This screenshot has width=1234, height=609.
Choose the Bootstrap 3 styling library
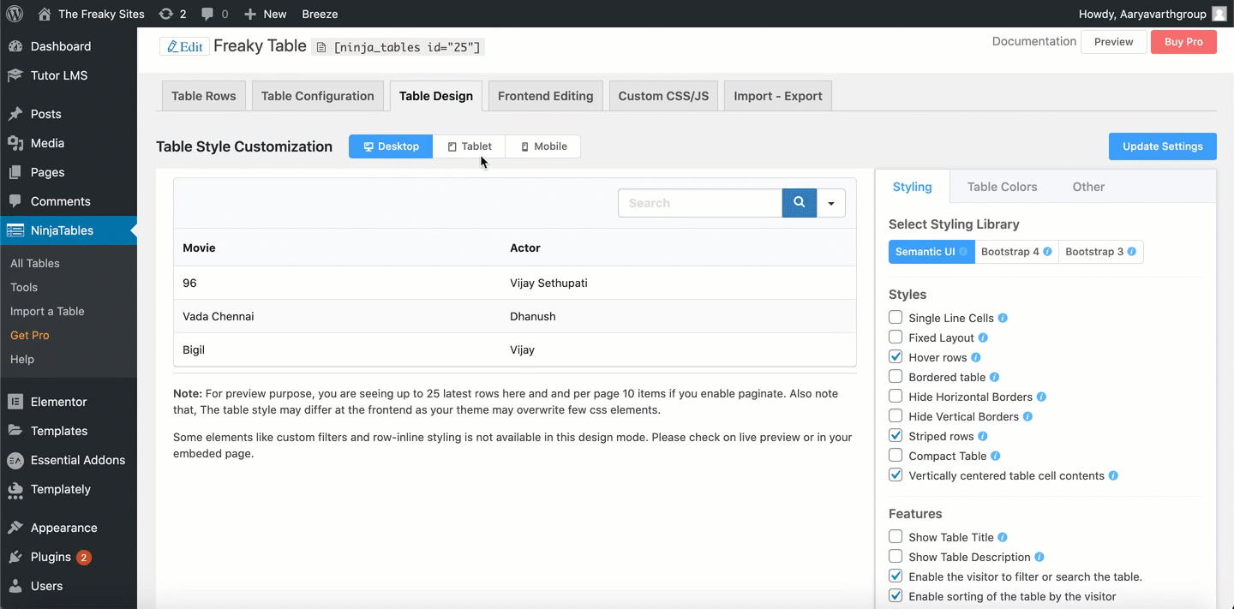tap(1101, 252)
